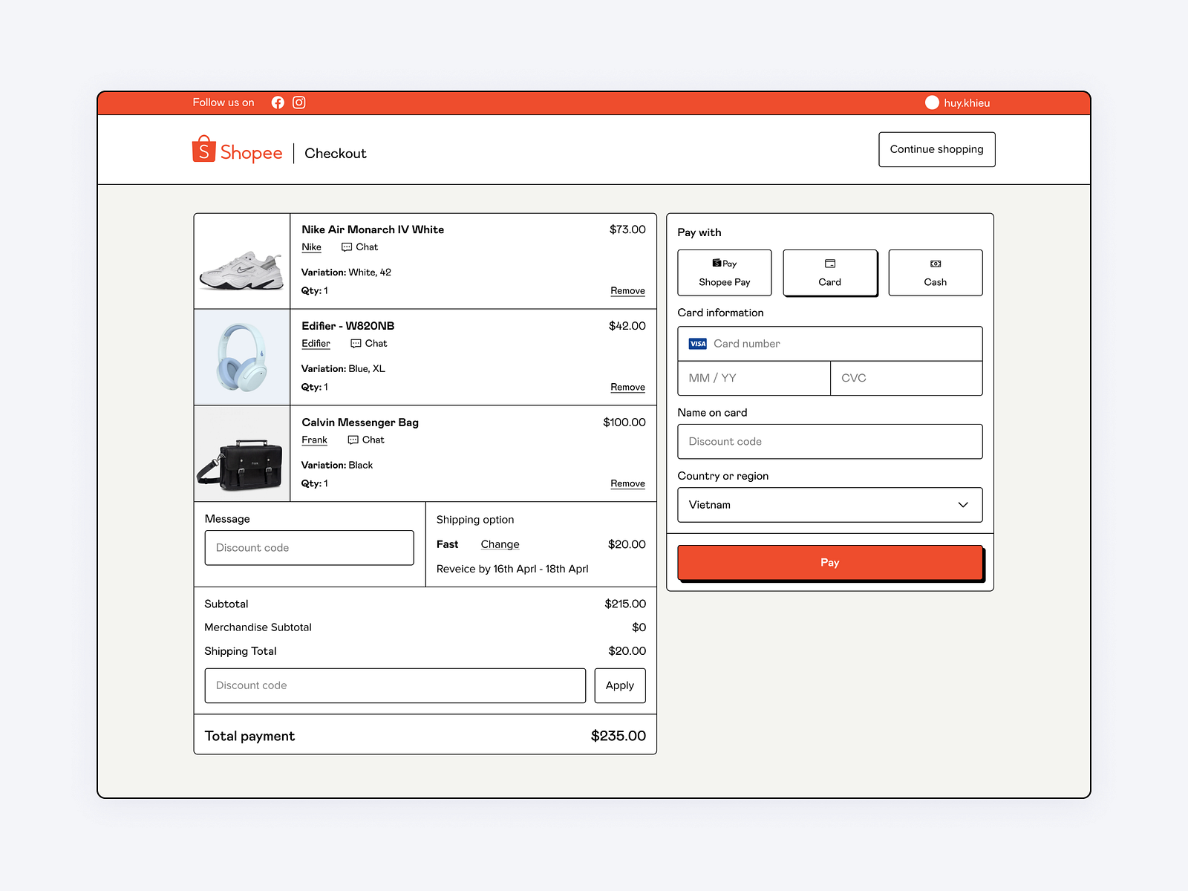Click the Visa icon in the card number field
This screenshot has height=891, width=1188.
coord(698,344)
